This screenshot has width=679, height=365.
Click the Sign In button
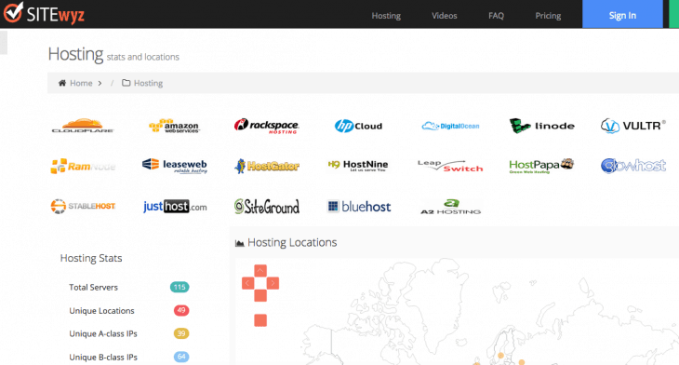pyautogui.click(x=622, y=14)
